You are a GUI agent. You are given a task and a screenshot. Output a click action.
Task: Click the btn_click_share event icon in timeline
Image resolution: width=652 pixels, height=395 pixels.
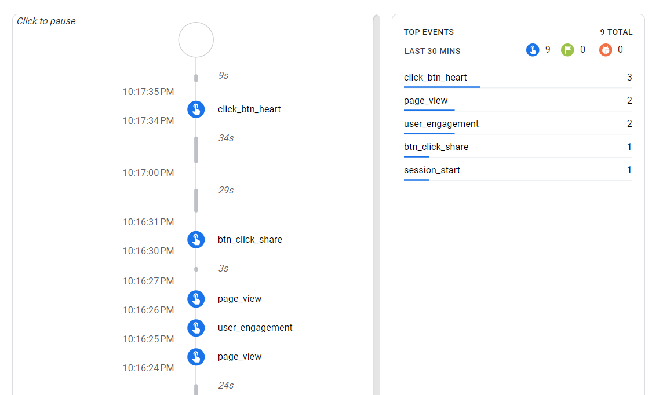pos(196,240)
